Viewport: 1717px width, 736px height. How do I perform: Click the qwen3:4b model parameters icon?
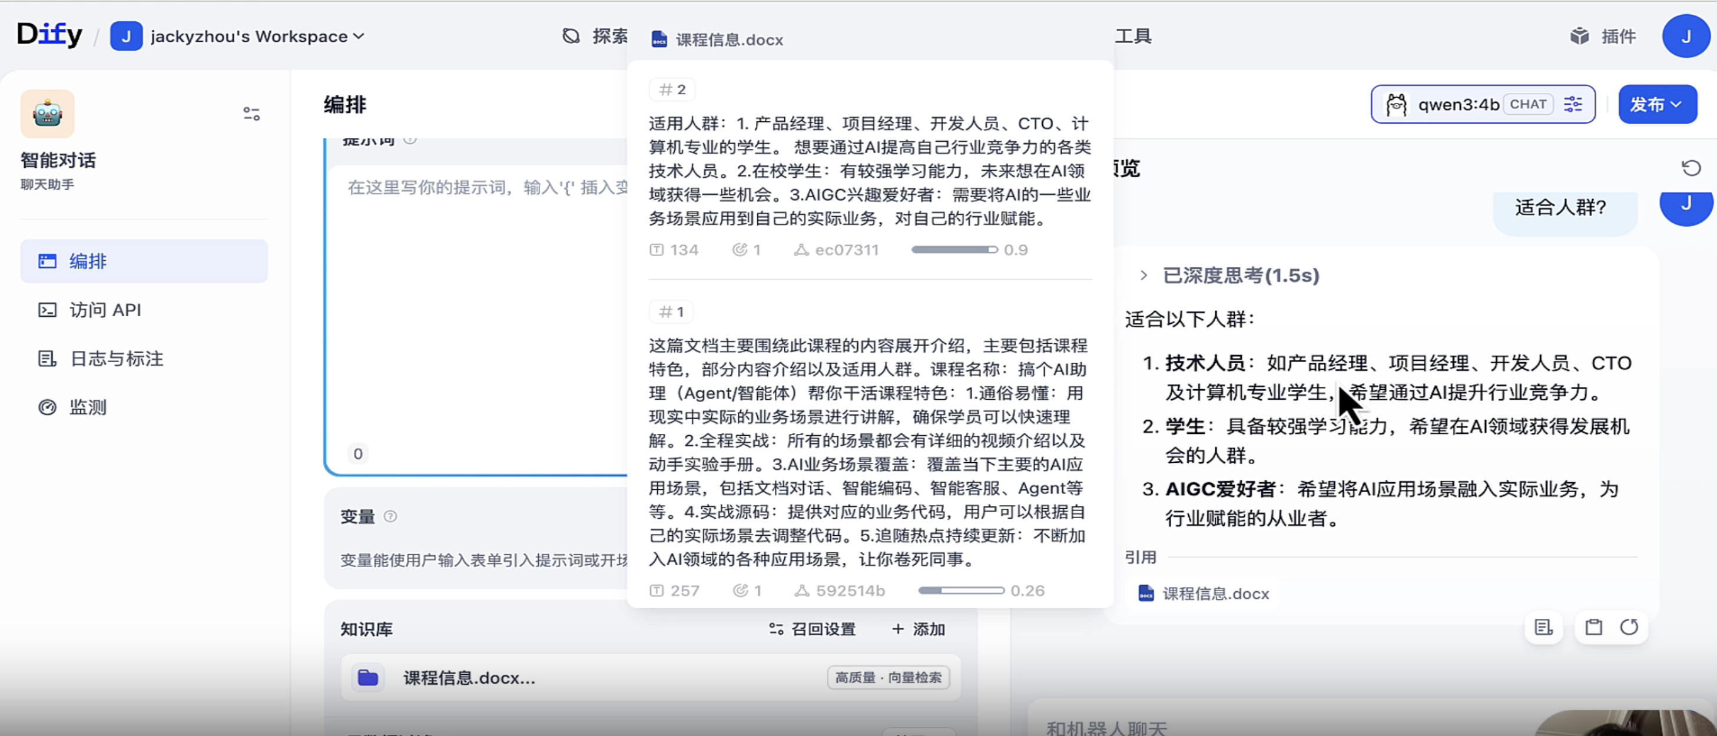[x=1573, y=104]
